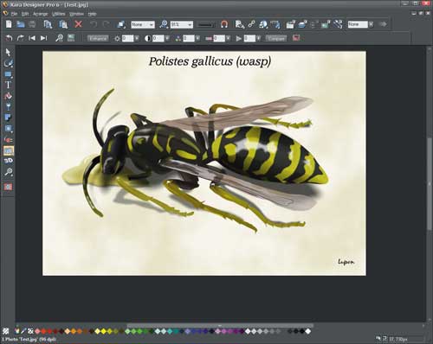Click the Compare button
Screen dimensions: 433x344
(x=276, y=38)
